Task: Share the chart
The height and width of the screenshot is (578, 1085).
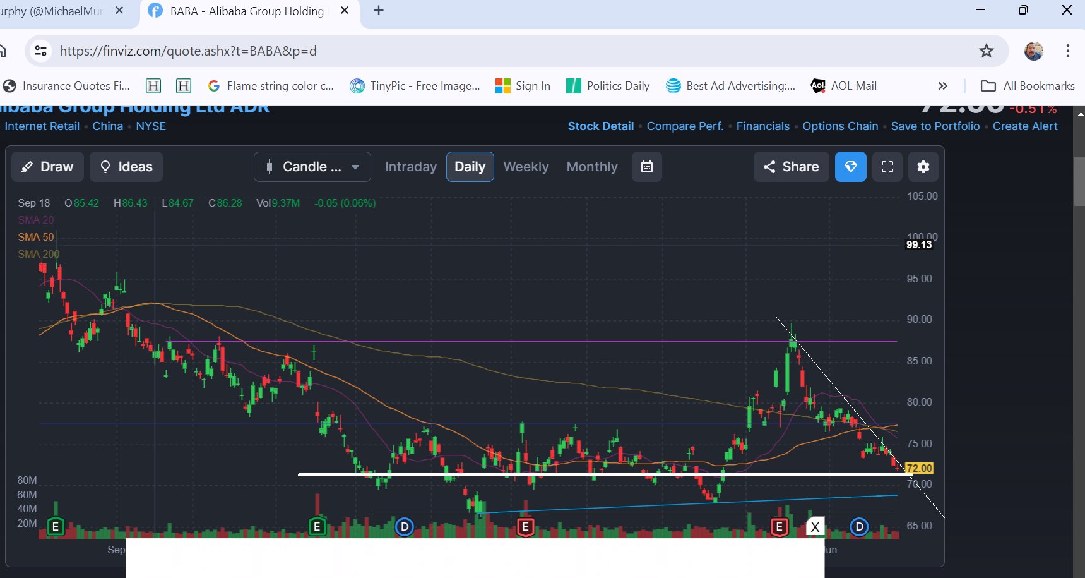Action: click(792, 167)
